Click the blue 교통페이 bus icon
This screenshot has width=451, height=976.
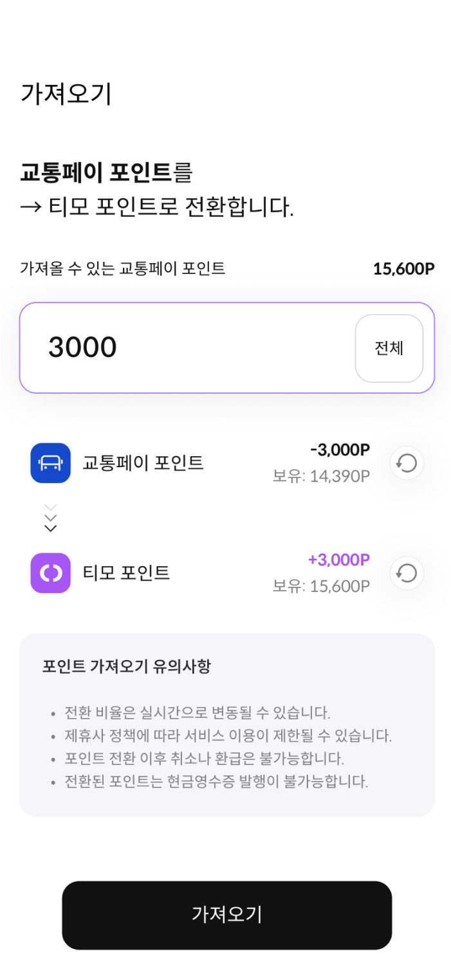pos(50,463)
